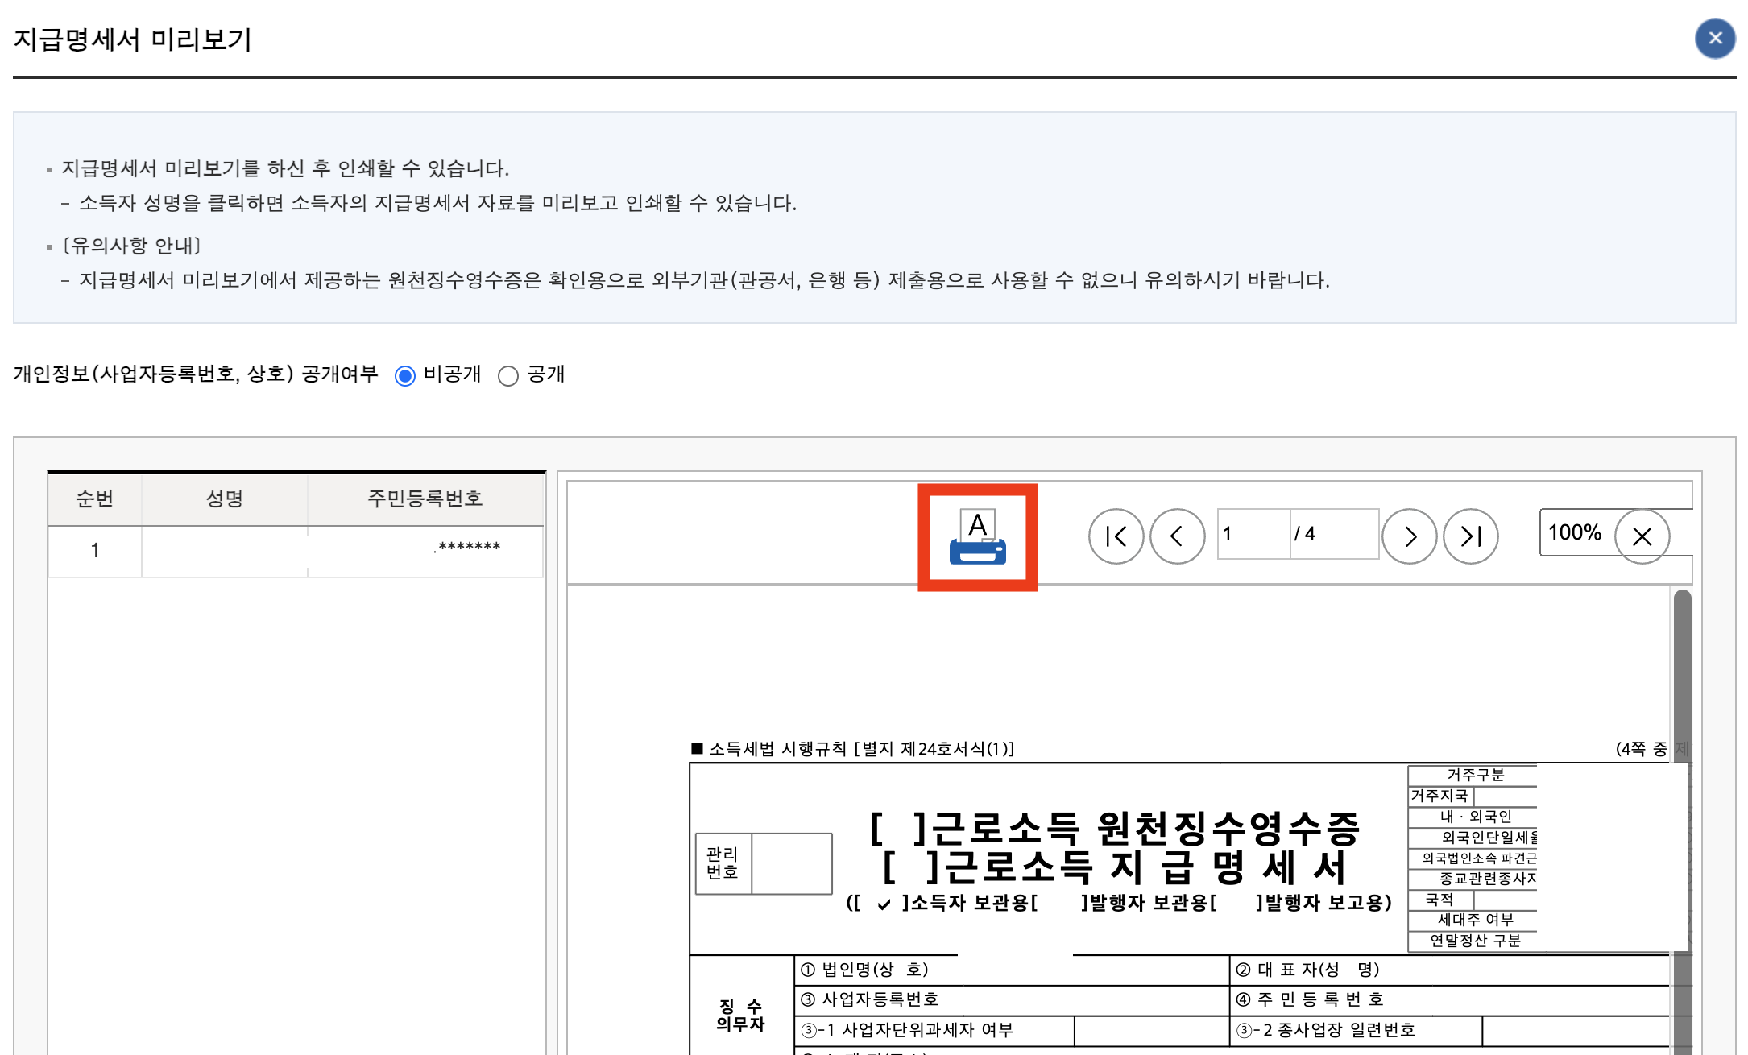Close the 지급명세서 미리보기 popup
Image resolution: width=1748 pixels, height=1055 pixels.
click(1715, 38)
